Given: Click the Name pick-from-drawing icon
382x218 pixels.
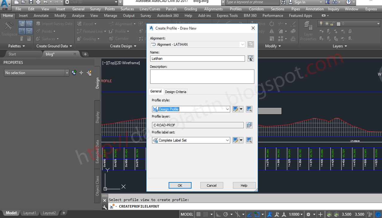Looking at the screenshot, I should (x=250, y=58).
